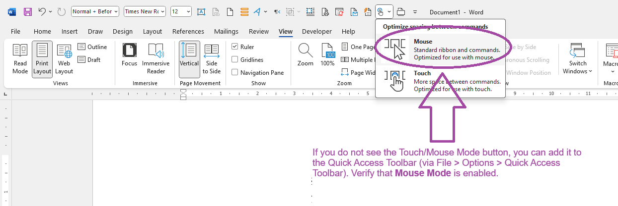618x206 pixels.
Task: Open Customize Quick Access Toolbar dropdown
Action: [415, 11]
